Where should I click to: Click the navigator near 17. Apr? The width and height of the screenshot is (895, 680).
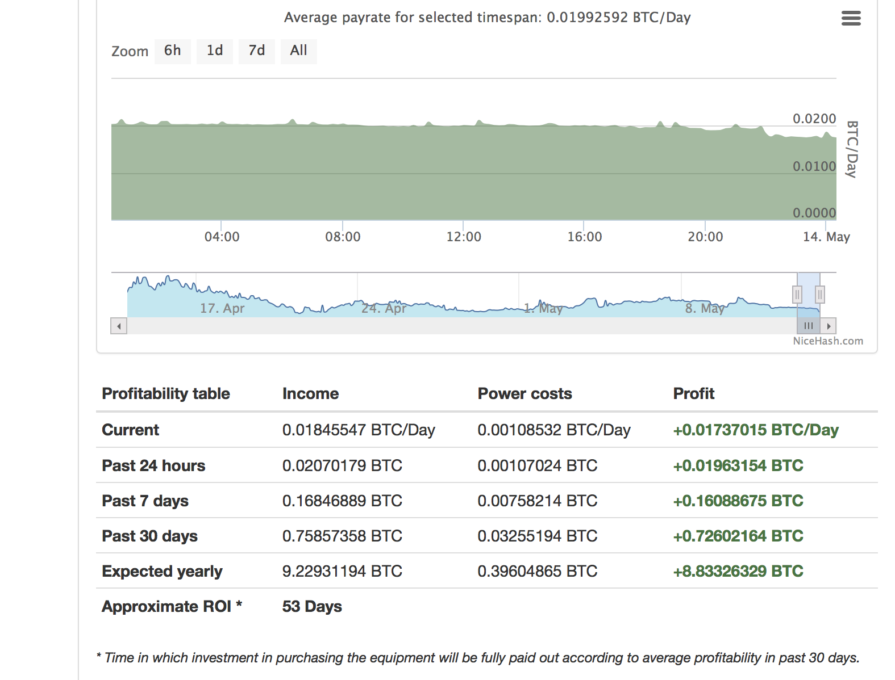click(222, 308)
